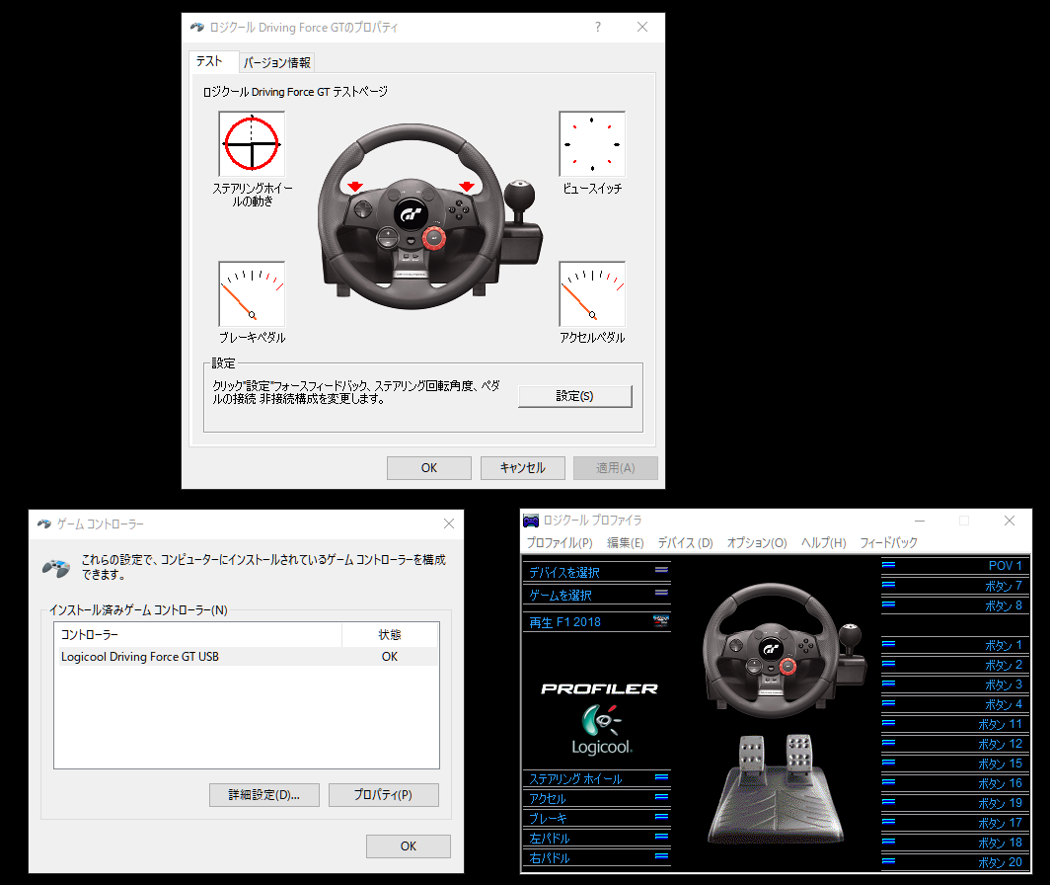Image resolution: width=1050 pixels, height=885 pixels.
Task: Click the pedals image in Profiler
Action: [777, 790]
